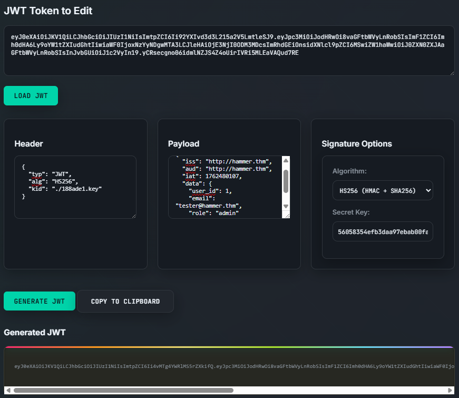Click the Payload scrollbar up arrow
Screen dimensions: 459x398
pos(286,161)
